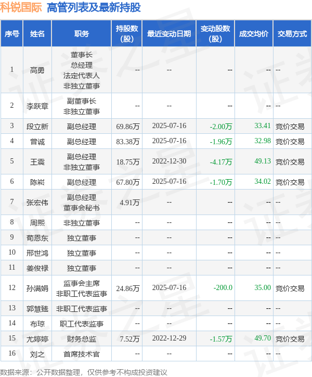Viewport: 312px width, 377px height.
Task: Click the change value -1.96万
Action: coord(221,142)
